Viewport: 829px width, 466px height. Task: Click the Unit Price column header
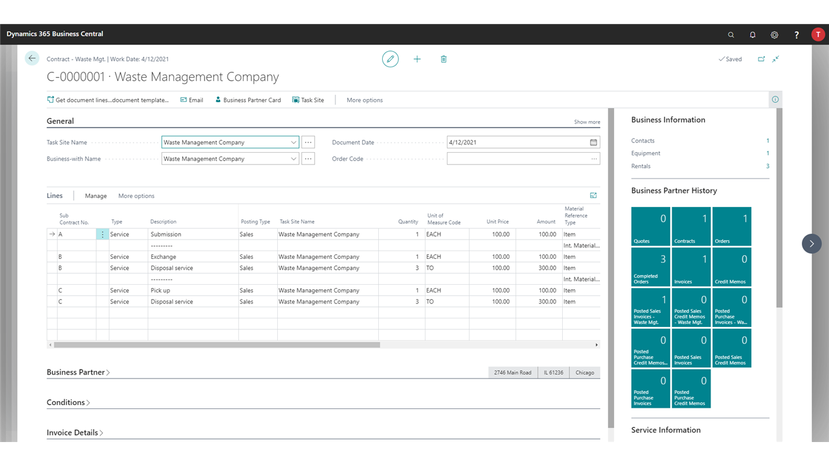(497, 222)
